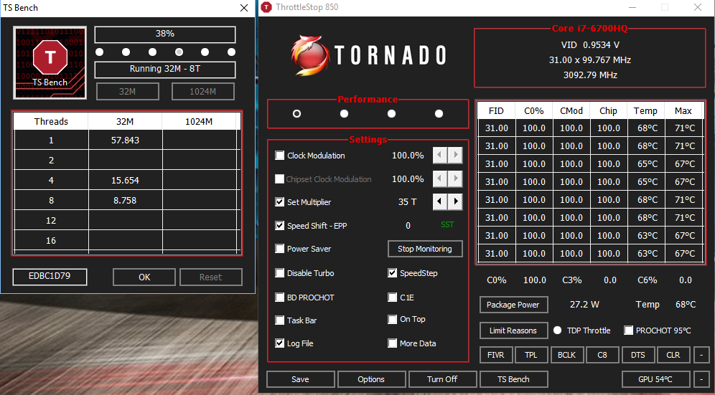The image size is (715, 395).
Task: Save ThrottleStop settings
Action: pos(301,379)
